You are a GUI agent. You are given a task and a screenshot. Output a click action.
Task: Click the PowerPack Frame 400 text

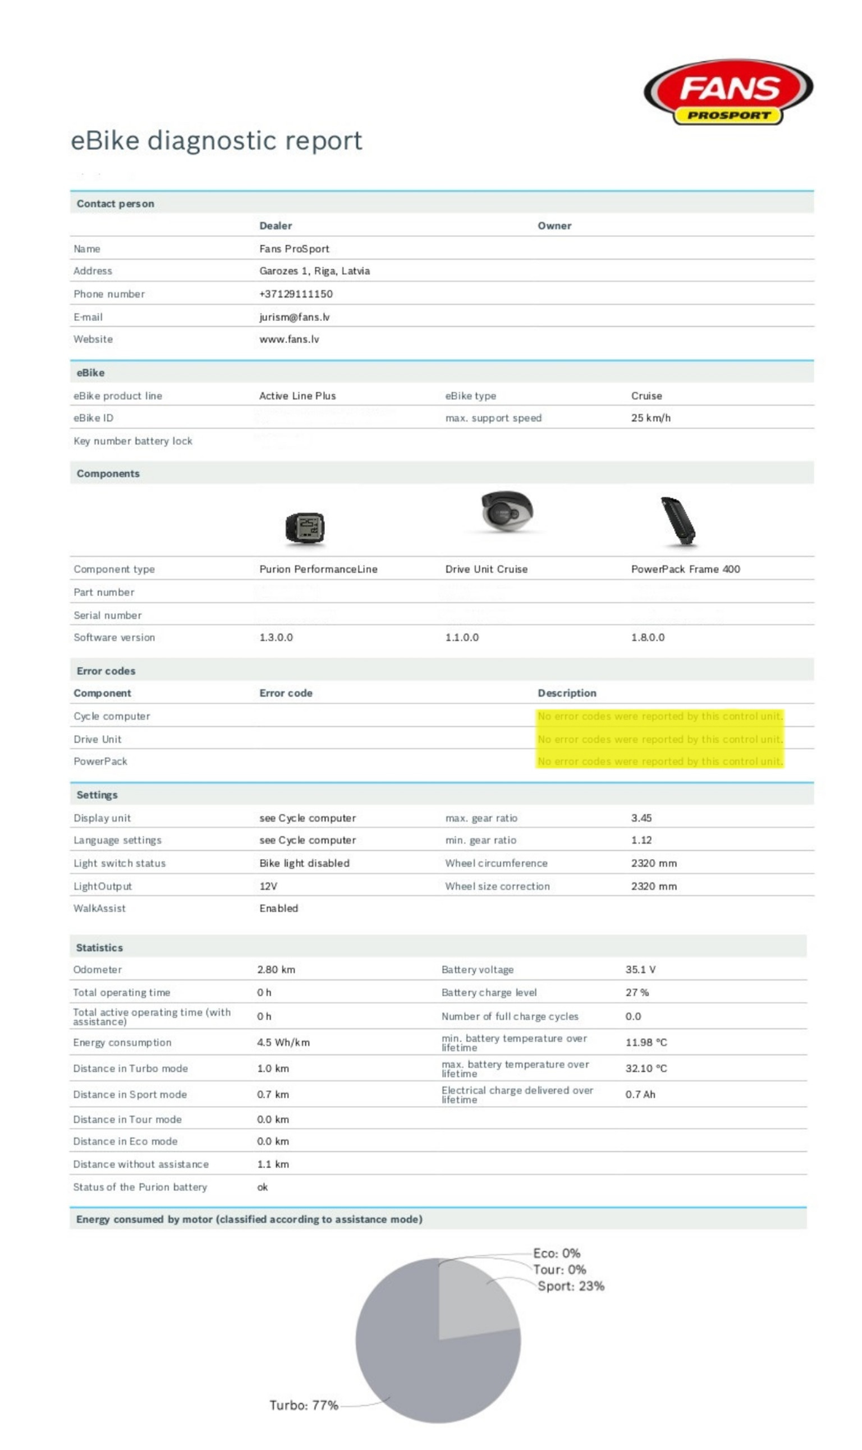click(685, 570)
